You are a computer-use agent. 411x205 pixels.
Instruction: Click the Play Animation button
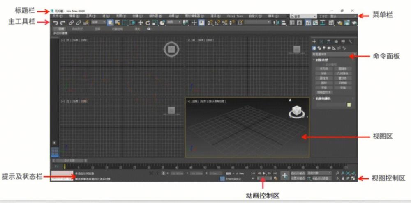pos(264,173)
